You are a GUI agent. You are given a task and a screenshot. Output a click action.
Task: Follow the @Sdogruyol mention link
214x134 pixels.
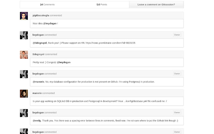click(x=40, y=43)
